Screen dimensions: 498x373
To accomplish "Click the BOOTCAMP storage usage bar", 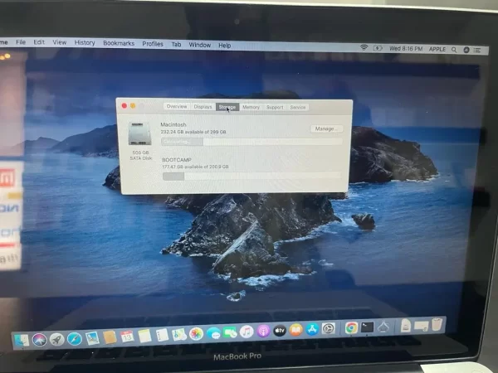I will pyautogui.click(x=251, y=176).
